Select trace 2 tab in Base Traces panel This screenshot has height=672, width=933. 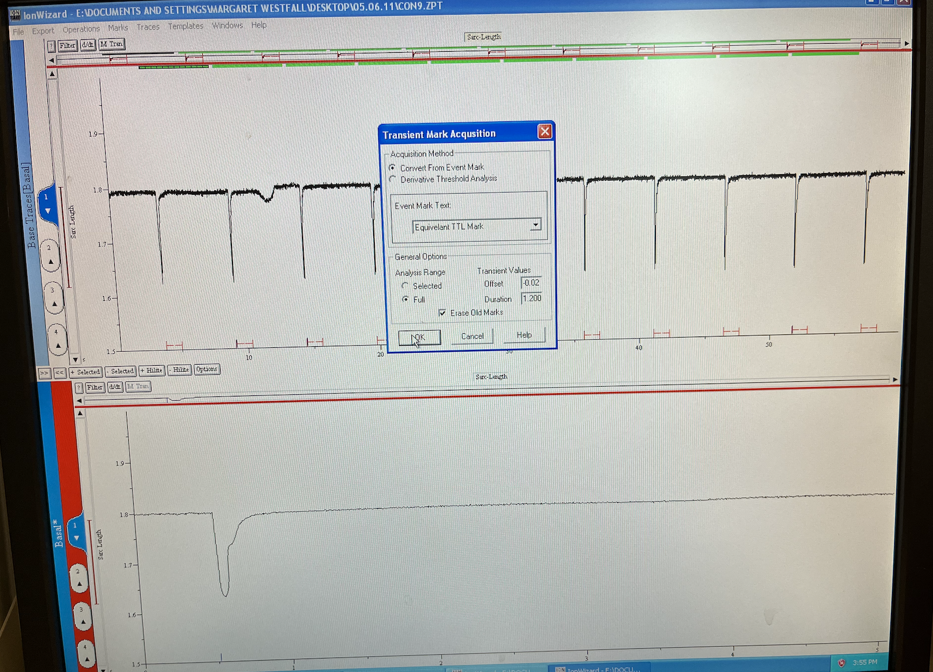pyautogui.click(x=50, y=255)
